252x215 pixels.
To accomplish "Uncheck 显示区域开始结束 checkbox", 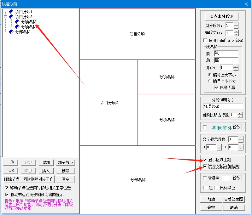I will point(205,166).
